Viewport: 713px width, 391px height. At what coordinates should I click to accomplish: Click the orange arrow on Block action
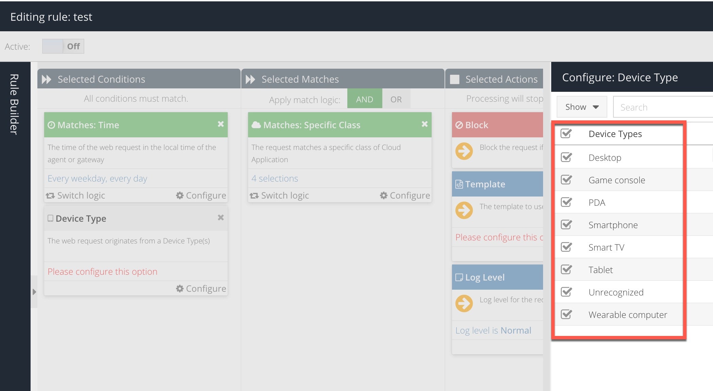click(464, 151)
